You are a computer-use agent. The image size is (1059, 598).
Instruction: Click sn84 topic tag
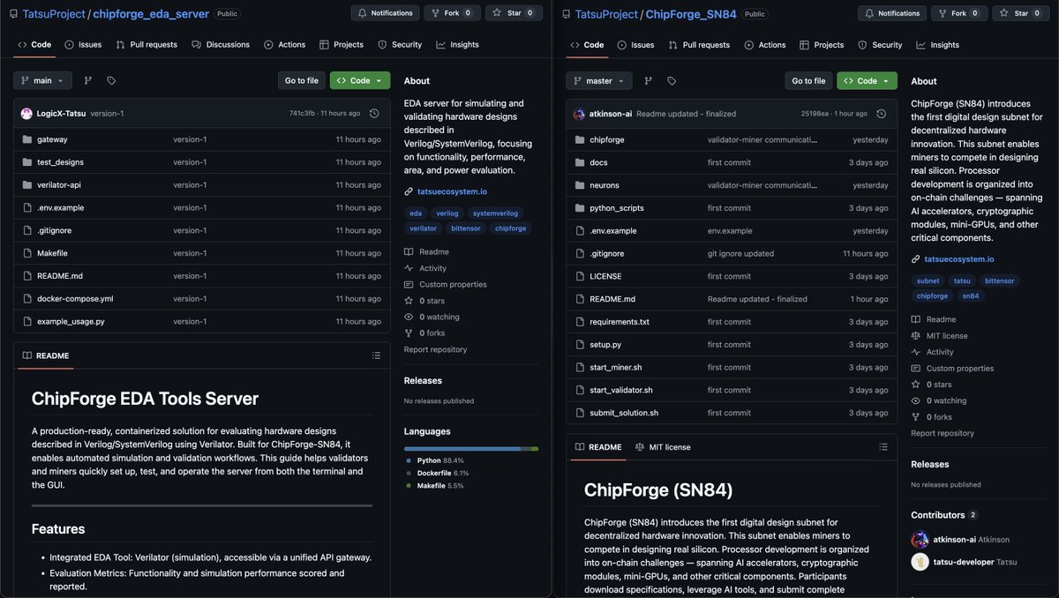click(970, 295)
